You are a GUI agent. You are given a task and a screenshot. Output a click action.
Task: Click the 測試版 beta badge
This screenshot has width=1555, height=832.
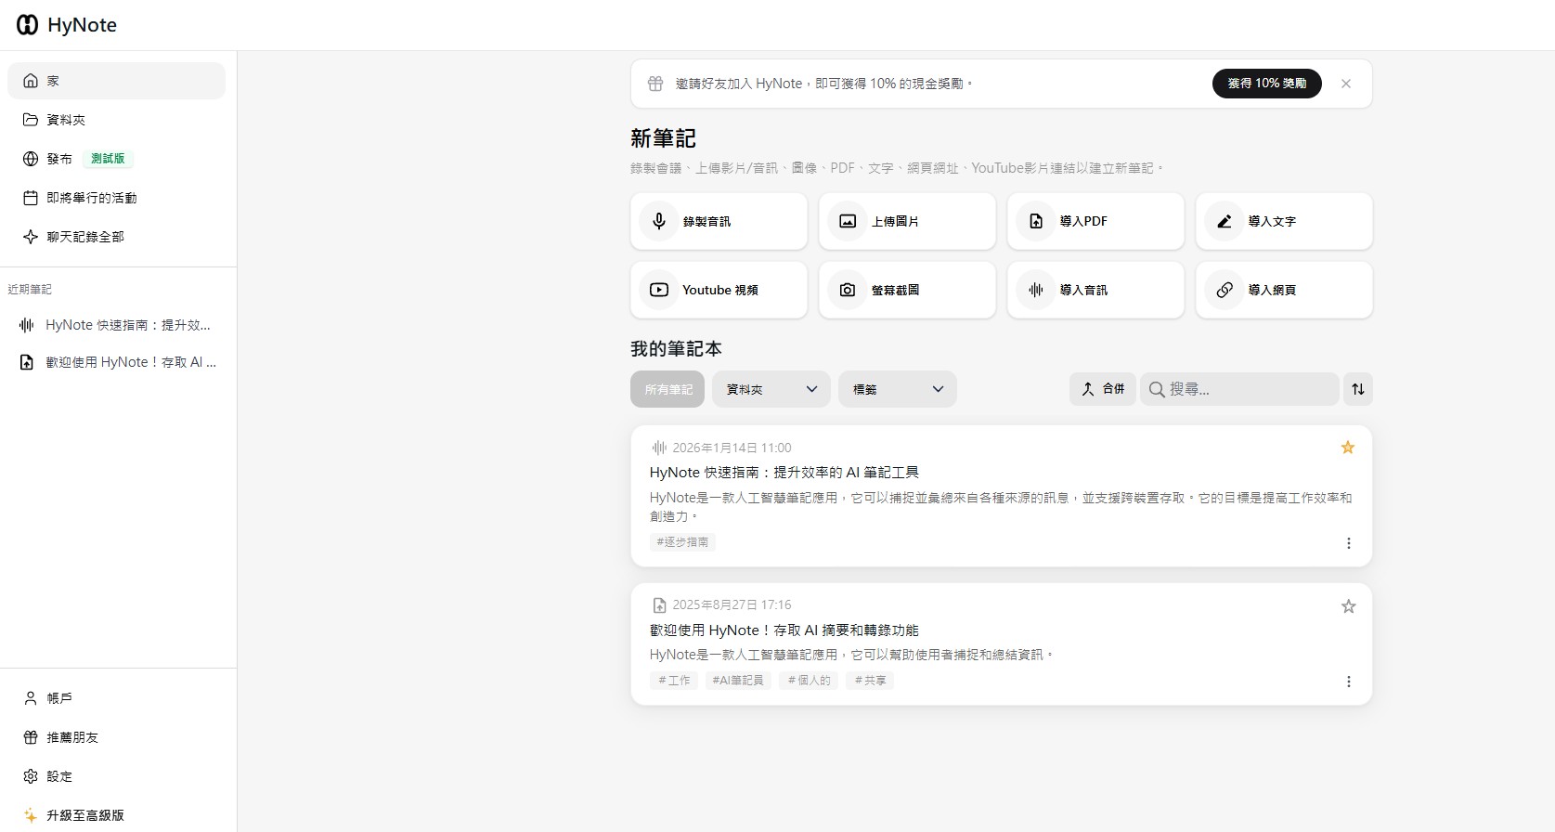coord(108,159)
